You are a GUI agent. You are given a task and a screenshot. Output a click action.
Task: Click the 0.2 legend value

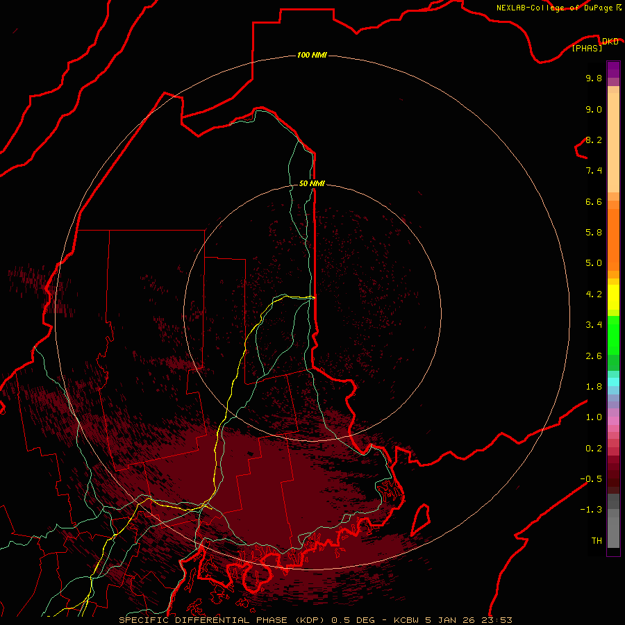click(594, 449)
